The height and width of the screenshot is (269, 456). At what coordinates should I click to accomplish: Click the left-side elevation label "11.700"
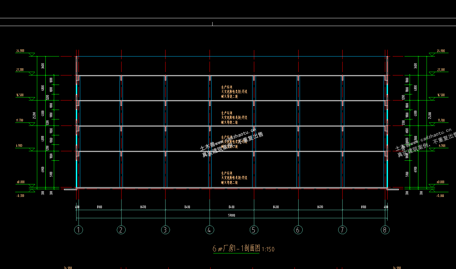pos(20,120)
